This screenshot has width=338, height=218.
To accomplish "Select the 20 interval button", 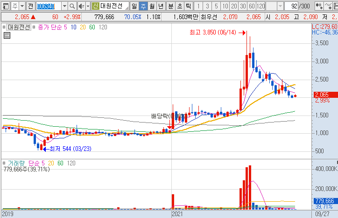I will coord(234,6).
